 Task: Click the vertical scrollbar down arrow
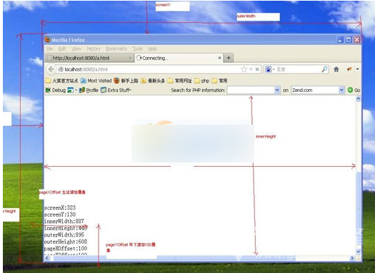pyautogui.click(x=358, y=252)
